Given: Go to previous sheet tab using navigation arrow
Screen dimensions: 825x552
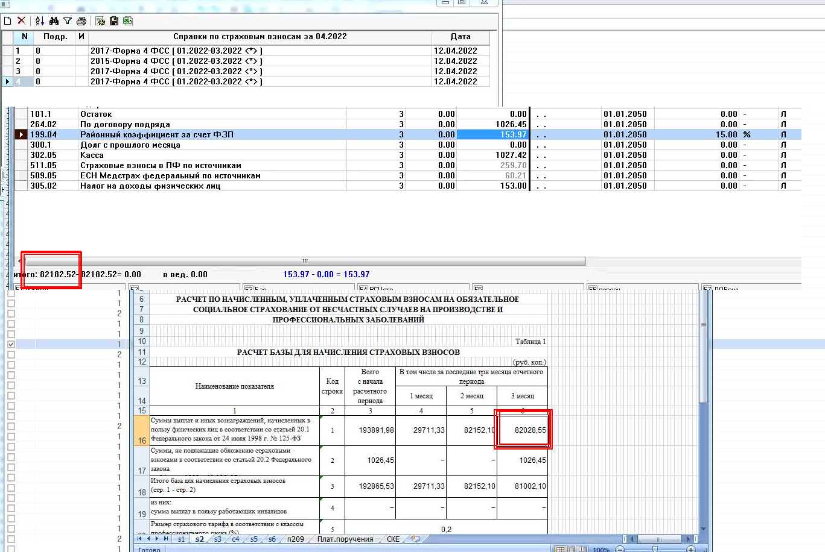Looking at the screenshot, I should point(149,539).
